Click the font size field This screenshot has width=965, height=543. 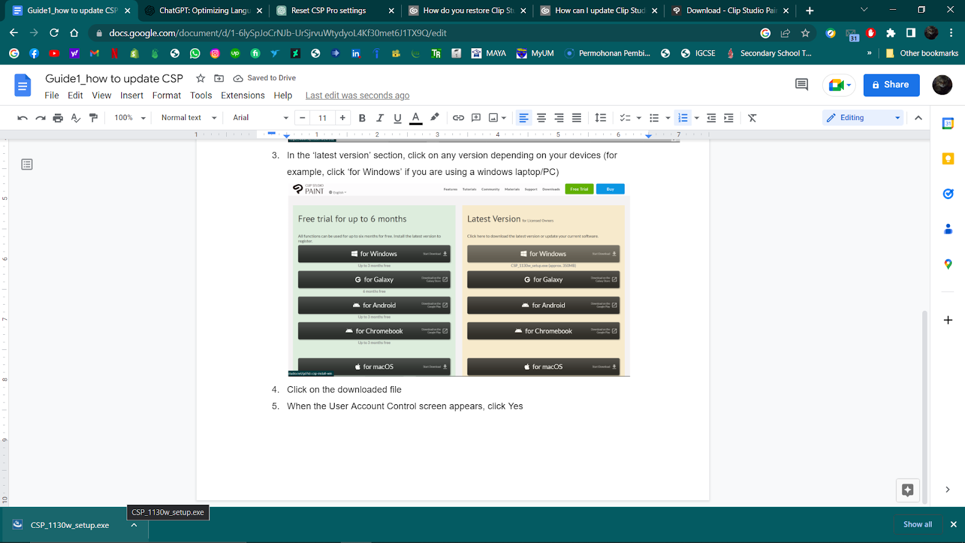tap(323, 118)
